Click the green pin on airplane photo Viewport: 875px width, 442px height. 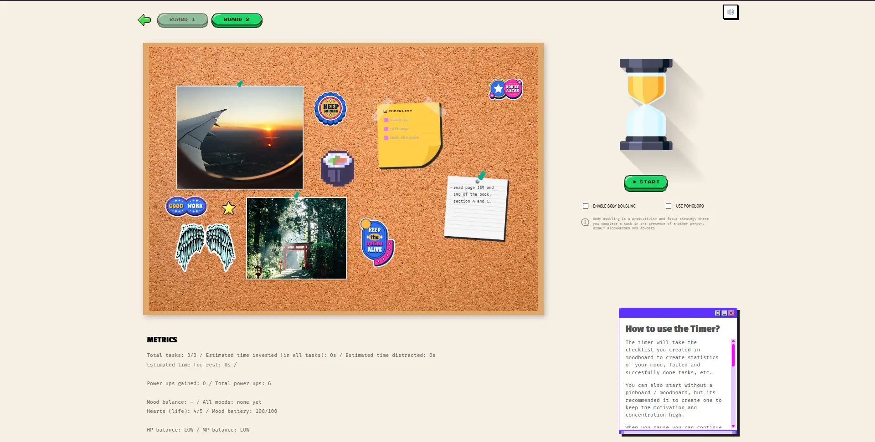click(240, 83)
